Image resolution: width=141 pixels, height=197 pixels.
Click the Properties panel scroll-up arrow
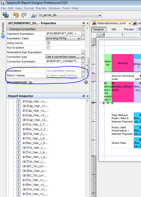coord(87,28)
